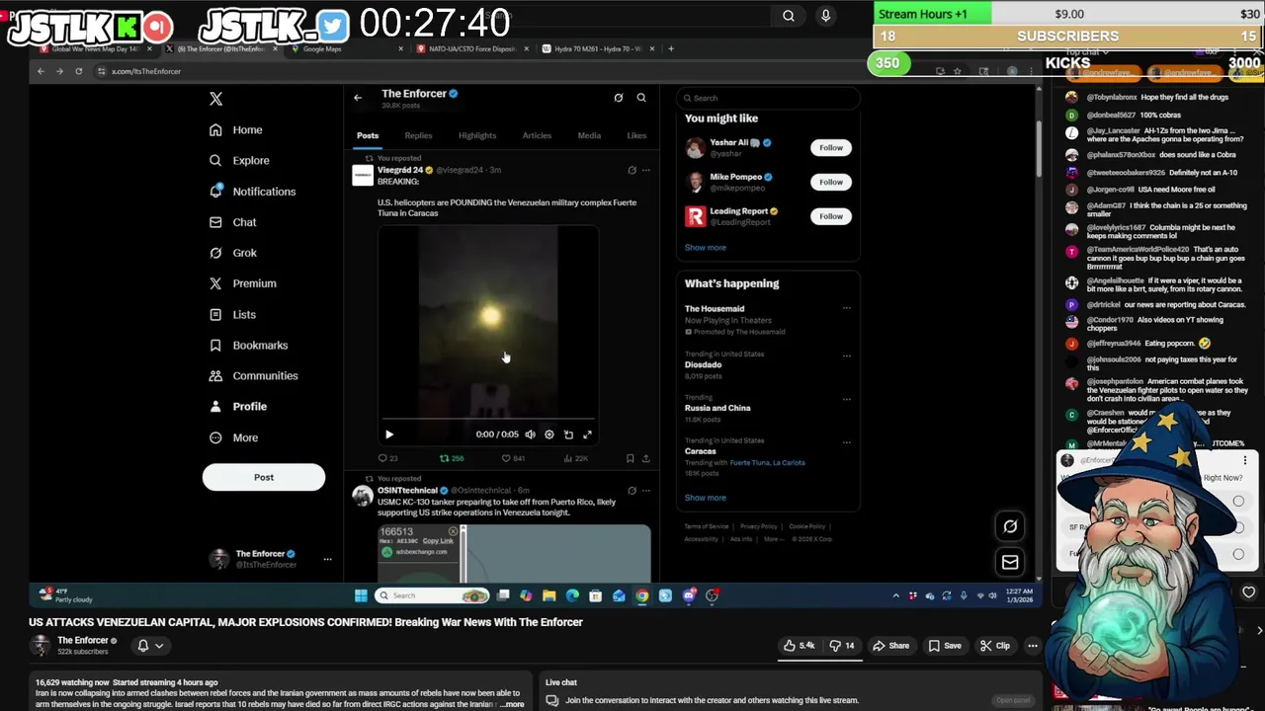The height and width of the screenshot is (711, 1265).
Task: Switch to the Media tab
Action: click(589, 135)
